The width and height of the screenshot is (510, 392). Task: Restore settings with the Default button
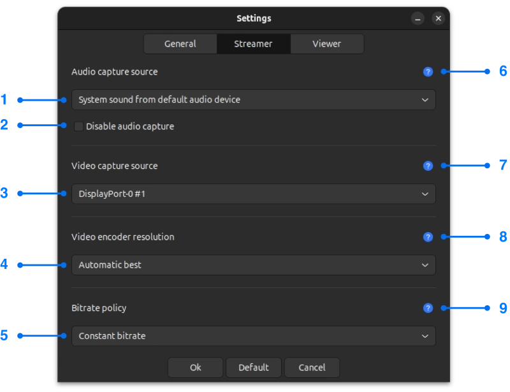click(x=253, y=367)
